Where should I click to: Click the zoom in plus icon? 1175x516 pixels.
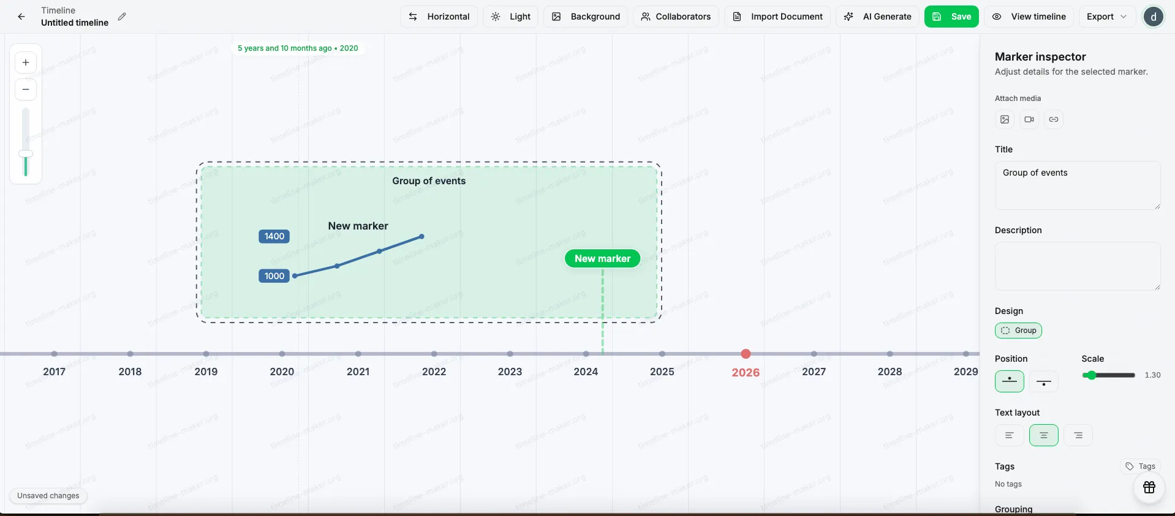(x=26, y=62)
